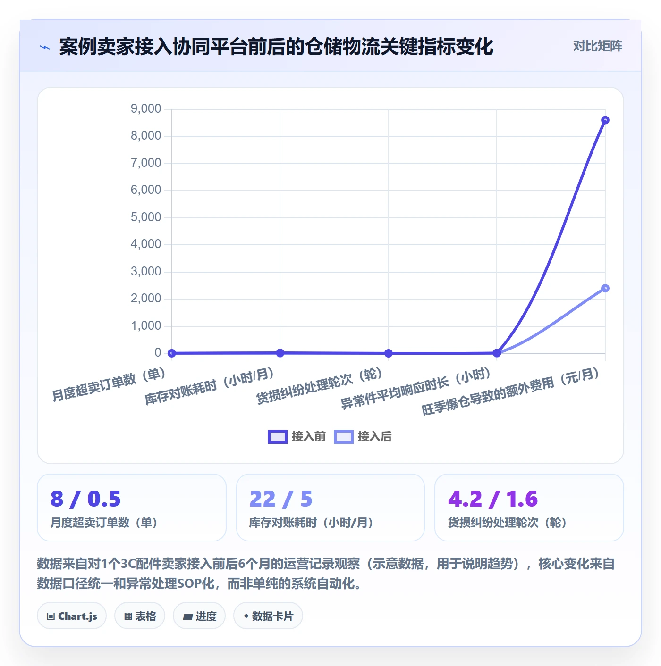Click the chart title 案例卖家接入协同平台前后的仓储物流关键指标变化

coord(276,47)
